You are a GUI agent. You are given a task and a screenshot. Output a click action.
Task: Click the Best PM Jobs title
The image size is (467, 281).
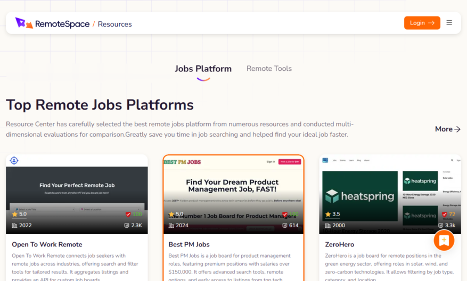coord(189,244)
